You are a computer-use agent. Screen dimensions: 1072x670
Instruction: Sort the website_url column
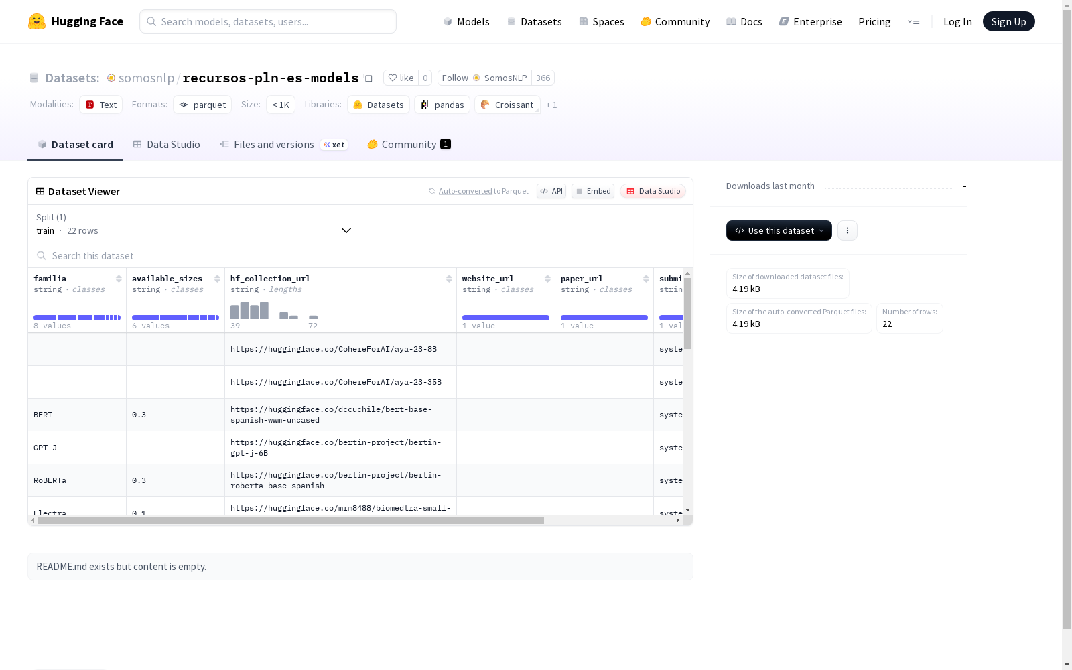click(x=547, y=279)
